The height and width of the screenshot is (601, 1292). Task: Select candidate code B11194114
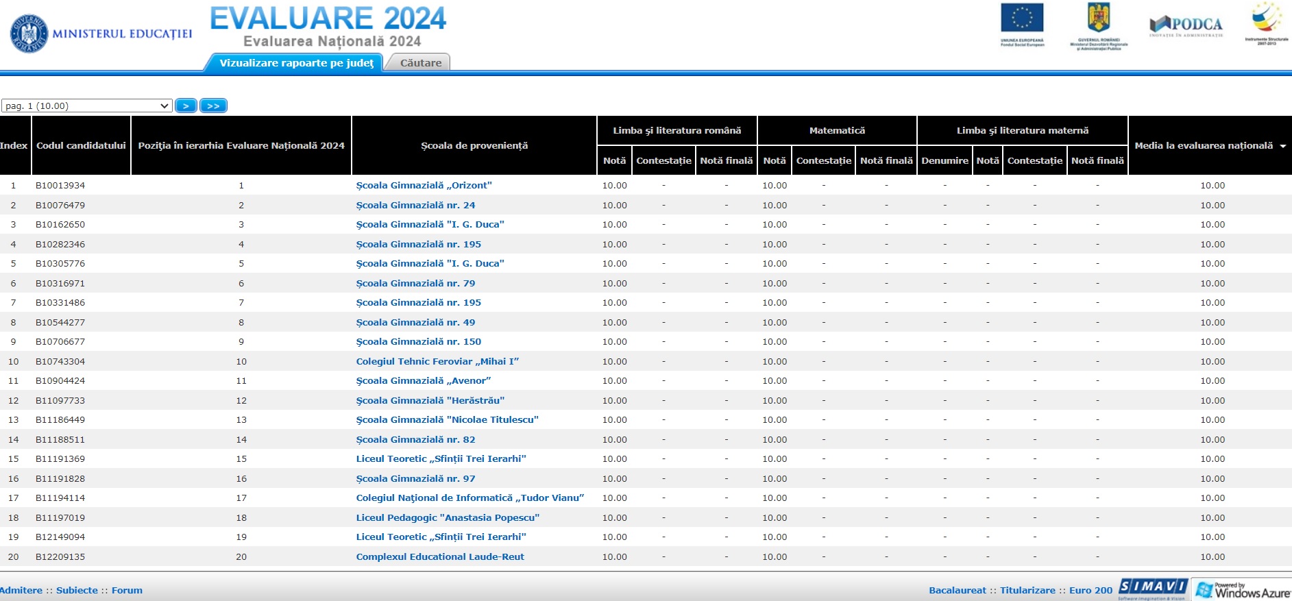[60, 498]
